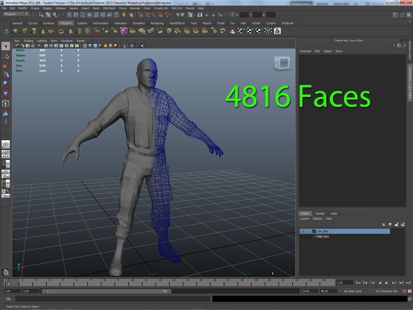
Task: Expand the shelf options arrow
Action: [x=6, y=34]
